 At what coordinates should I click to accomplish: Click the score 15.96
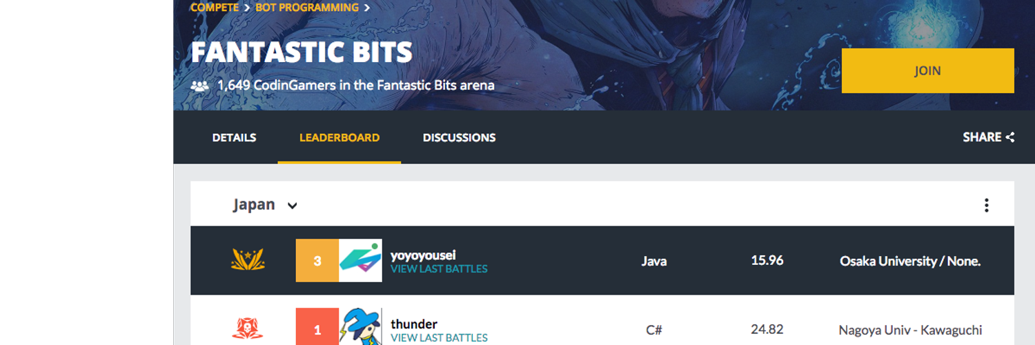(767, 260)
